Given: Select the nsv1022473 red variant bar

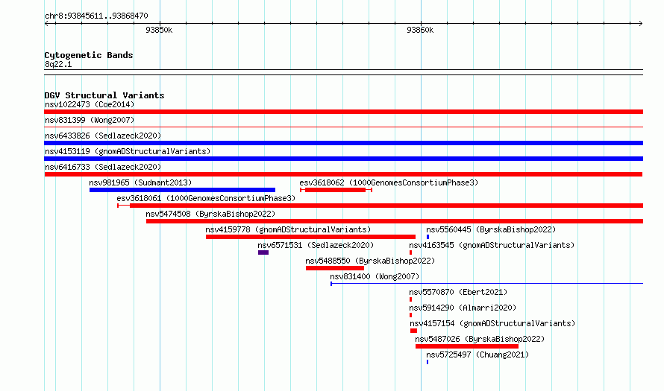Looking at the screenshot, I should 343,112.
